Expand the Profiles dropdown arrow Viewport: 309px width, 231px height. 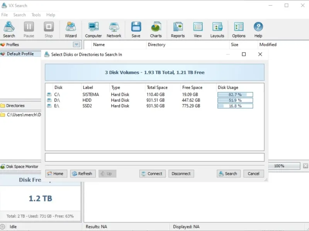[76, 45]
